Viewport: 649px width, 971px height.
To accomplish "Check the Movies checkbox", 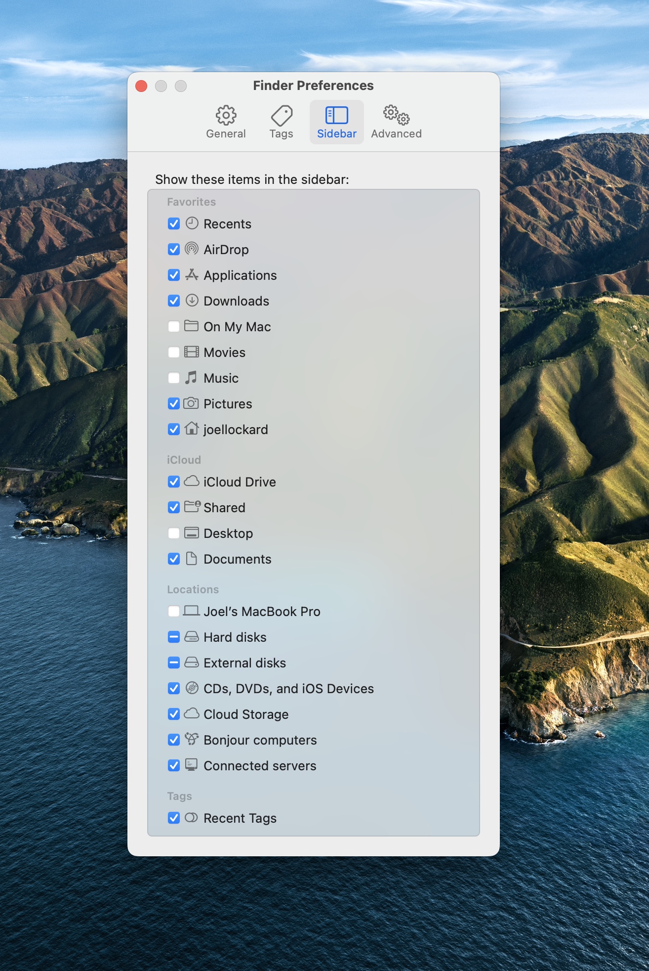I will coord(174,352).
